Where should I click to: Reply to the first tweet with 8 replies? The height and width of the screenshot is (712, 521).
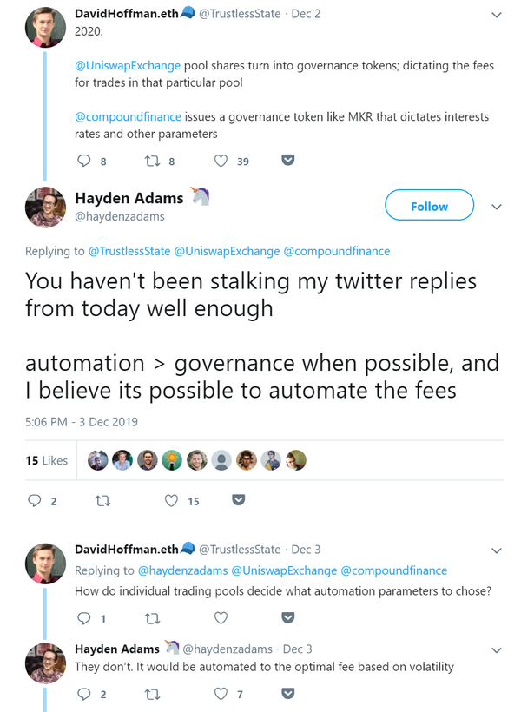click(x=84, y=161)
